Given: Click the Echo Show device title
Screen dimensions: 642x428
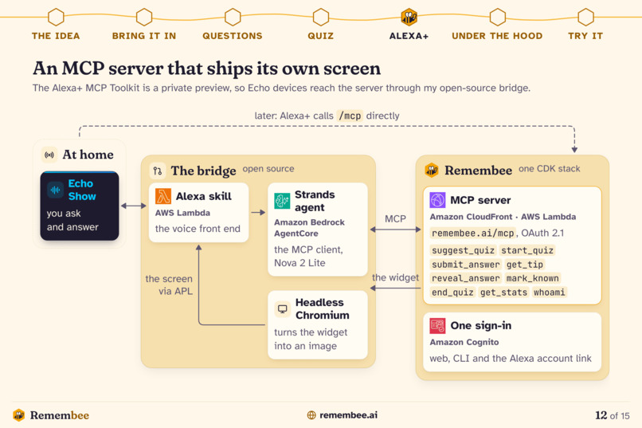Looking at the screenshot, I should 82,190.
